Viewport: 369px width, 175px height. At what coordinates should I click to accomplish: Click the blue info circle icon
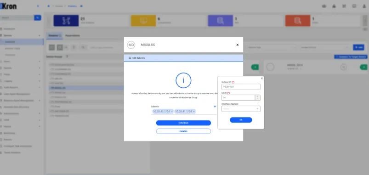183,80
